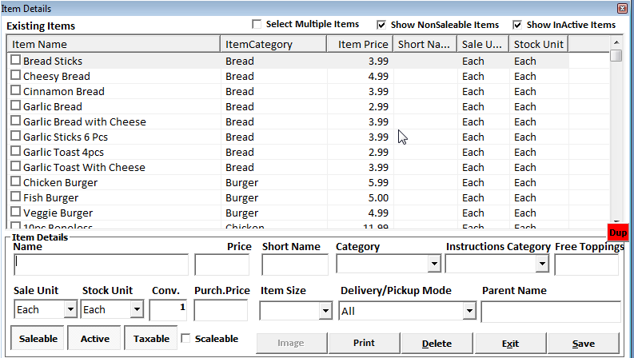Expand the Item Size dropdown
This screenshot has height=358, width=634.
click(x=325, y=311)
